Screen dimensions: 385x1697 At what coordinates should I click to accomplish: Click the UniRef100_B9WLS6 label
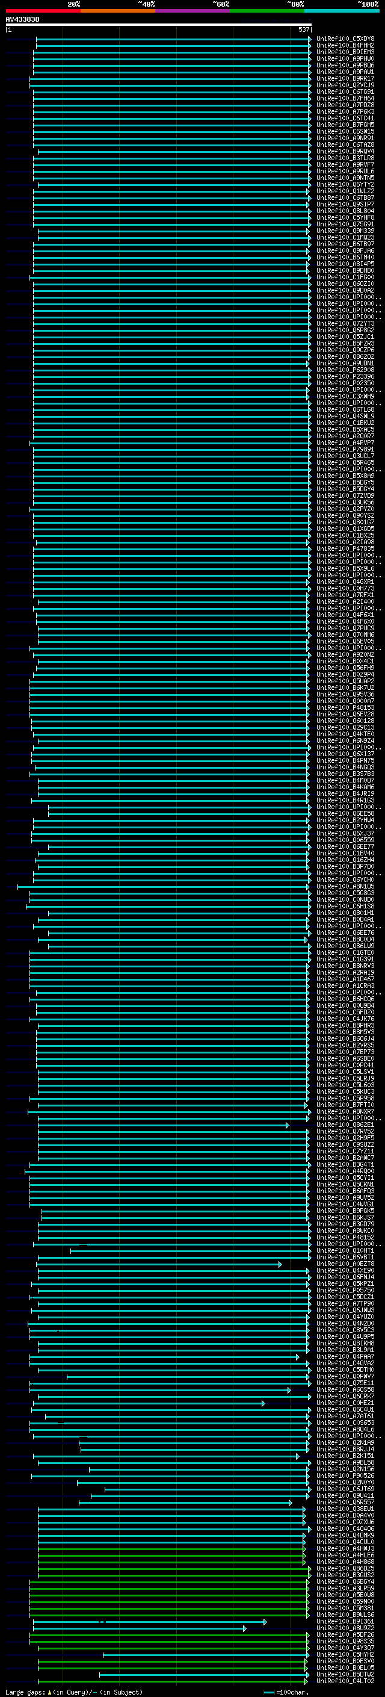(x=345, y=1615)
